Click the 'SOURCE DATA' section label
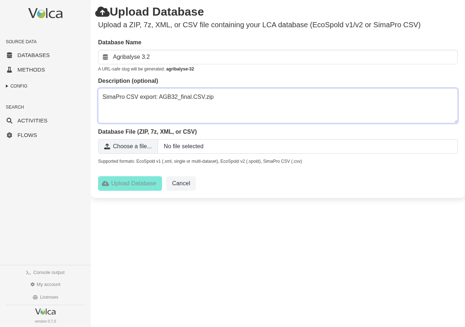The height and width of the screenshot is (327, 465). point(21,42)
